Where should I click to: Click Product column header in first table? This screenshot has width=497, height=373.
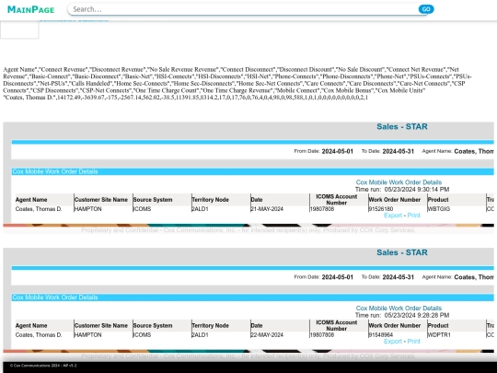(438, 200)
